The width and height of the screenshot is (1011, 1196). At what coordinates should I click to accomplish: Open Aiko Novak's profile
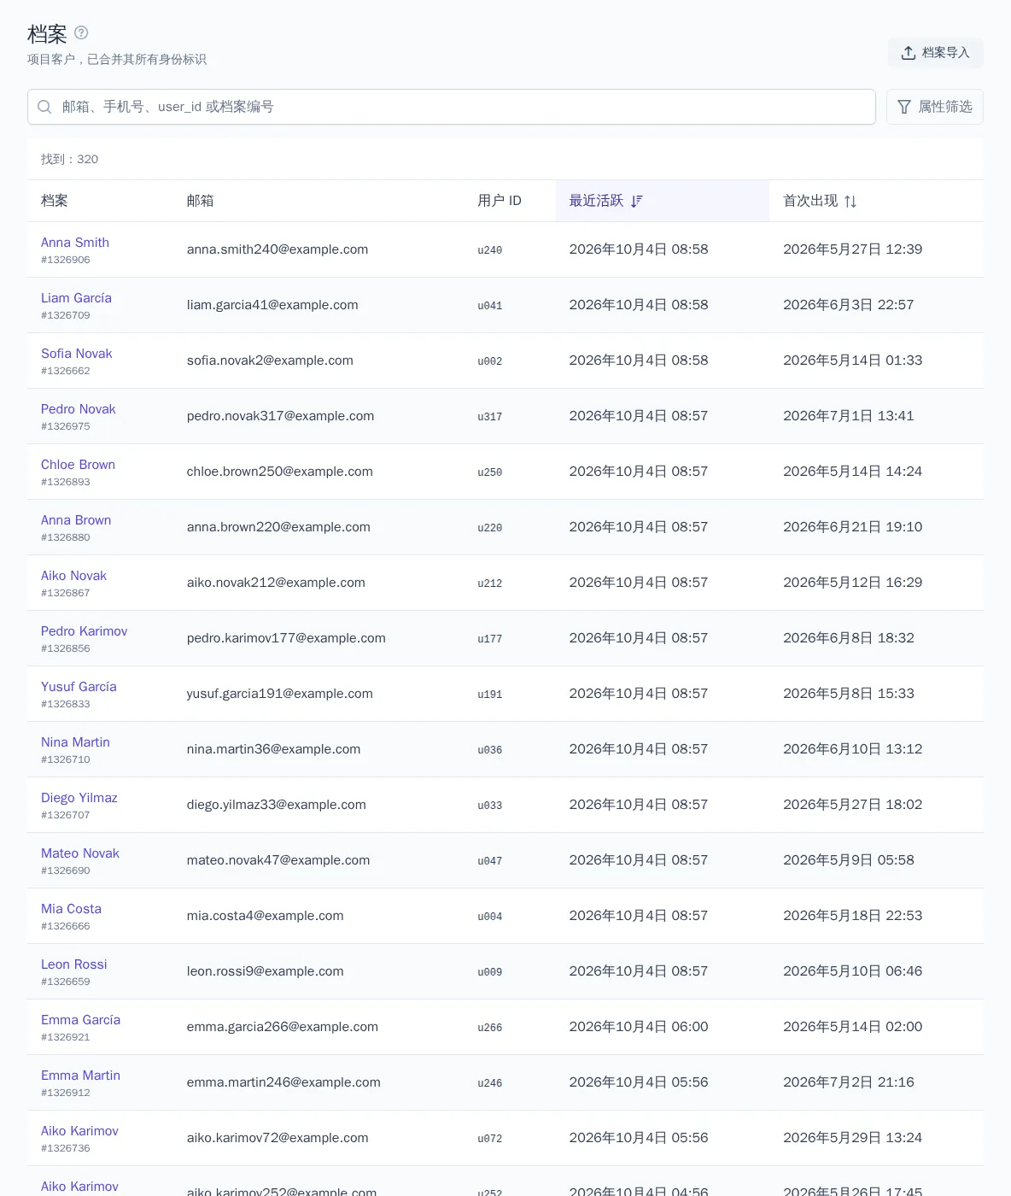tap(73, 576)
